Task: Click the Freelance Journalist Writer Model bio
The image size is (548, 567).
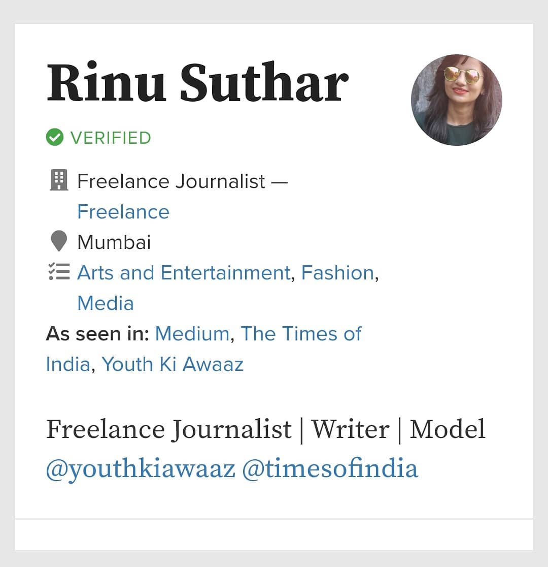Action: pos(265,429)
